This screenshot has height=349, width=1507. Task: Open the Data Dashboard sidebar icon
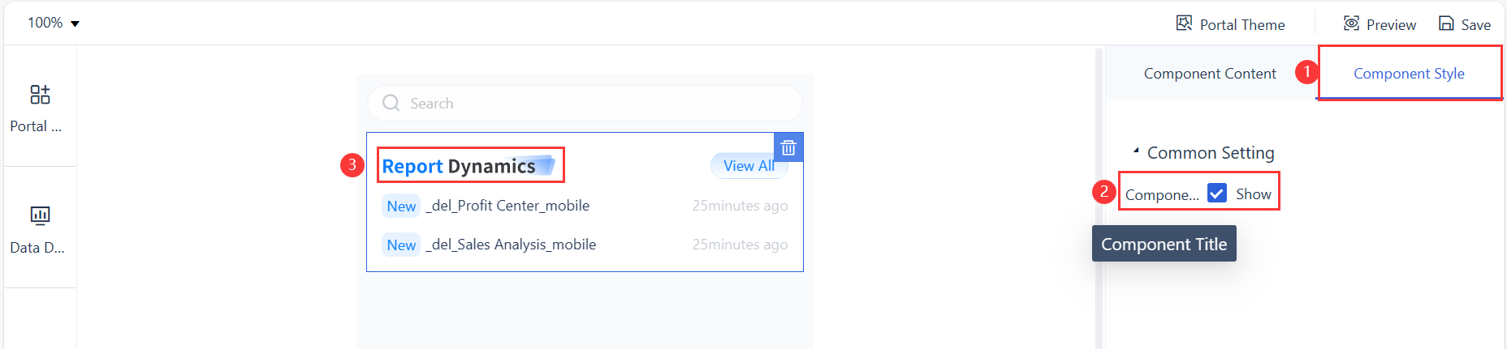pyautogui.click(x=40, y=215)
